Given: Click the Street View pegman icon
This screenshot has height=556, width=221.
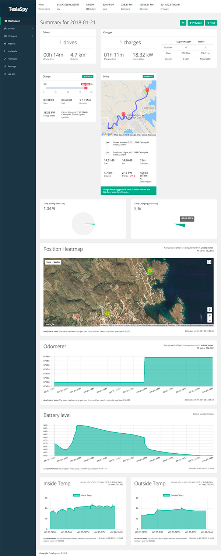Looking at the screenshot, I should coord(210,309).
